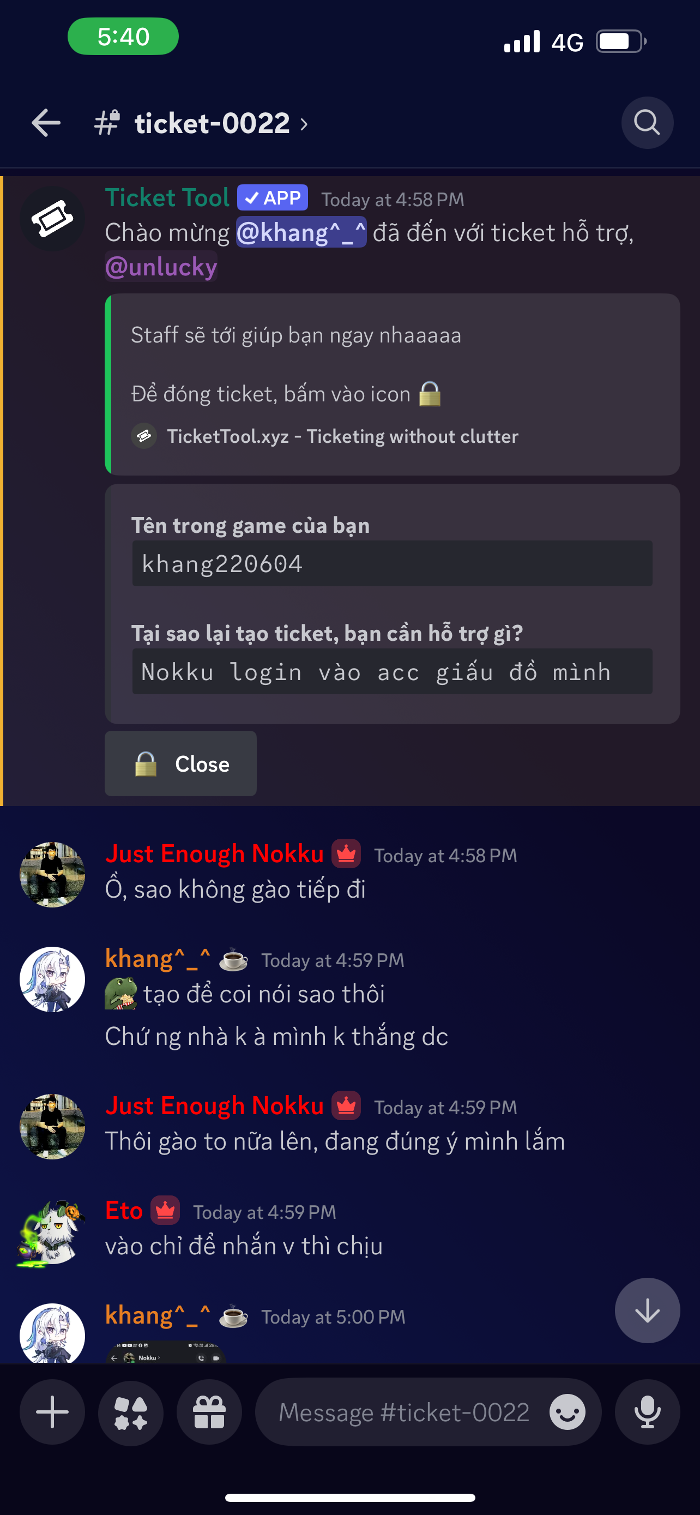This screenshot has width=700, height=1515.
Task: Tap the in-game name khang220604 code block
Action: point(392,563)
